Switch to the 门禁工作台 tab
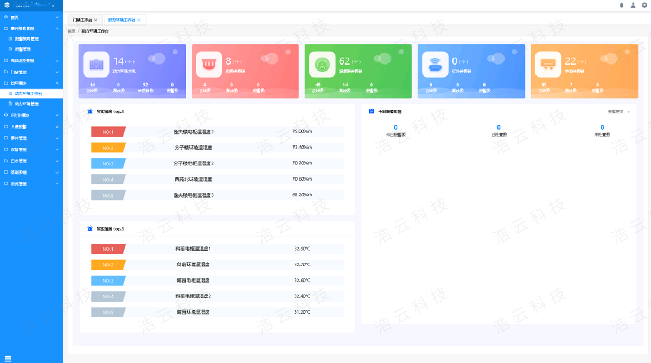The height and width of the screenshot is (363, 651). tap(82, 20)
